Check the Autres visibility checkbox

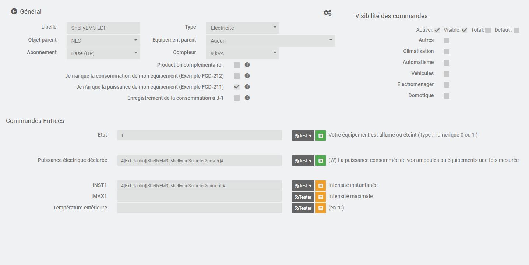pos(447,40)
